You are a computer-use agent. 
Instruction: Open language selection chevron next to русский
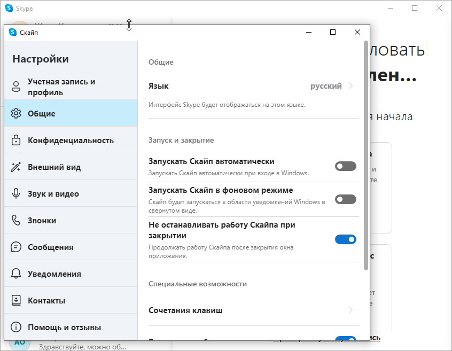[350, 85]
